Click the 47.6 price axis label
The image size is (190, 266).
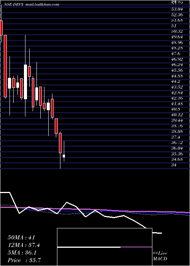point(176,54)
